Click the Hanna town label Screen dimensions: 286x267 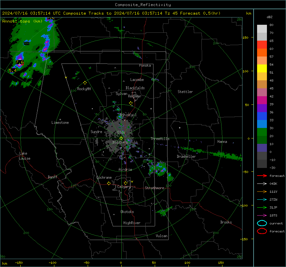(222, 142)
